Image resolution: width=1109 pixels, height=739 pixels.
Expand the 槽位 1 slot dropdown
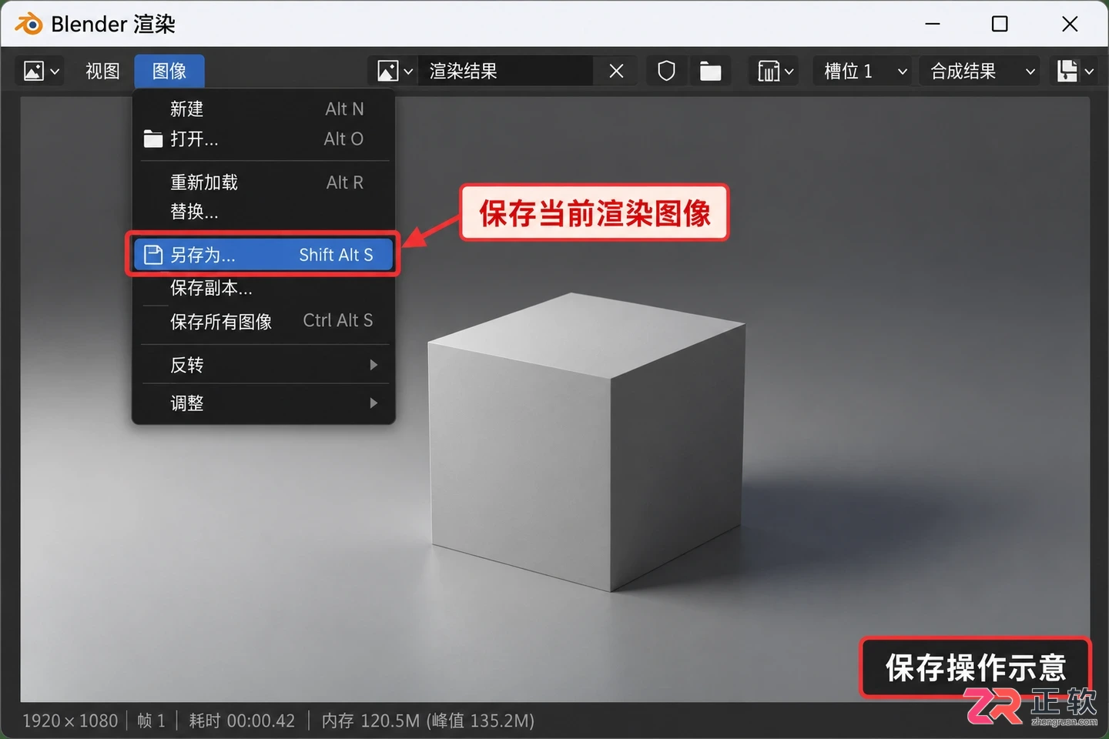(x=865, y=72)
